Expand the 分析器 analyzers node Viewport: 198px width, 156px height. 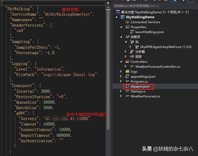(x=125, y=52)
